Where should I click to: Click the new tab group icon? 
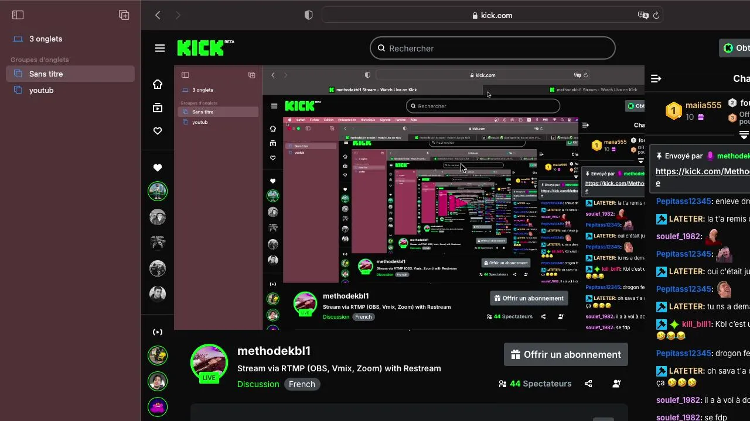click(x=124, y=15)
